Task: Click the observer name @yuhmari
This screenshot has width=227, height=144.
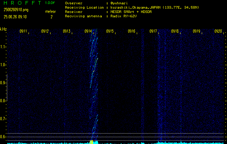Action: (x=119, y=3)
